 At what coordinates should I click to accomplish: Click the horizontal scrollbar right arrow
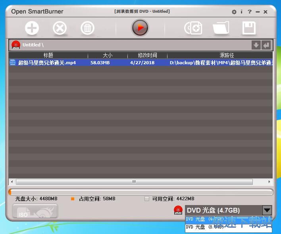pos(270,182)
